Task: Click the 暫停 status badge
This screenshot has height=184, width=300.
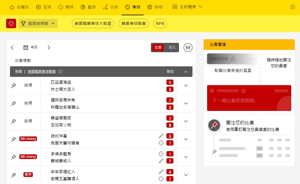Action: tap(28, 175)
